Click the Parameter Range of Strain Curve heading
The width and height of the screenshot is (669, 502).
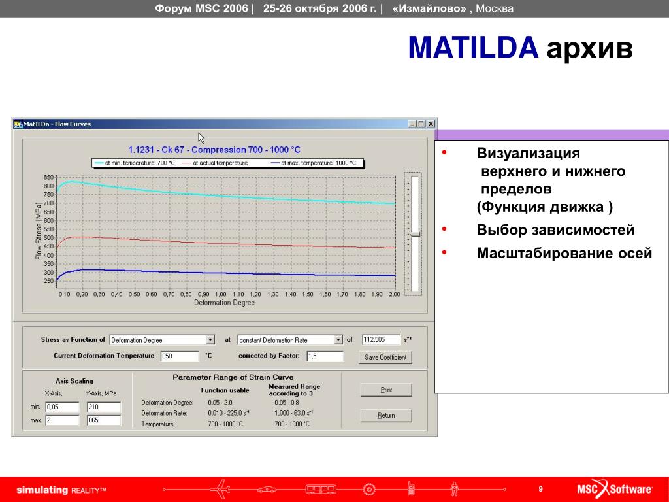[233, 377]
